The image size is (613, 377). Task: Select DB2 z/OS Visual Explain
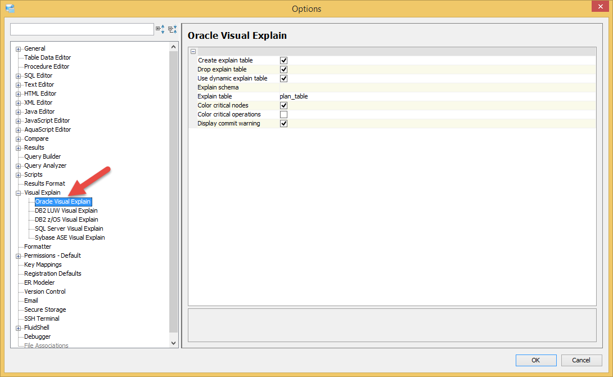[x=66, y=219]
